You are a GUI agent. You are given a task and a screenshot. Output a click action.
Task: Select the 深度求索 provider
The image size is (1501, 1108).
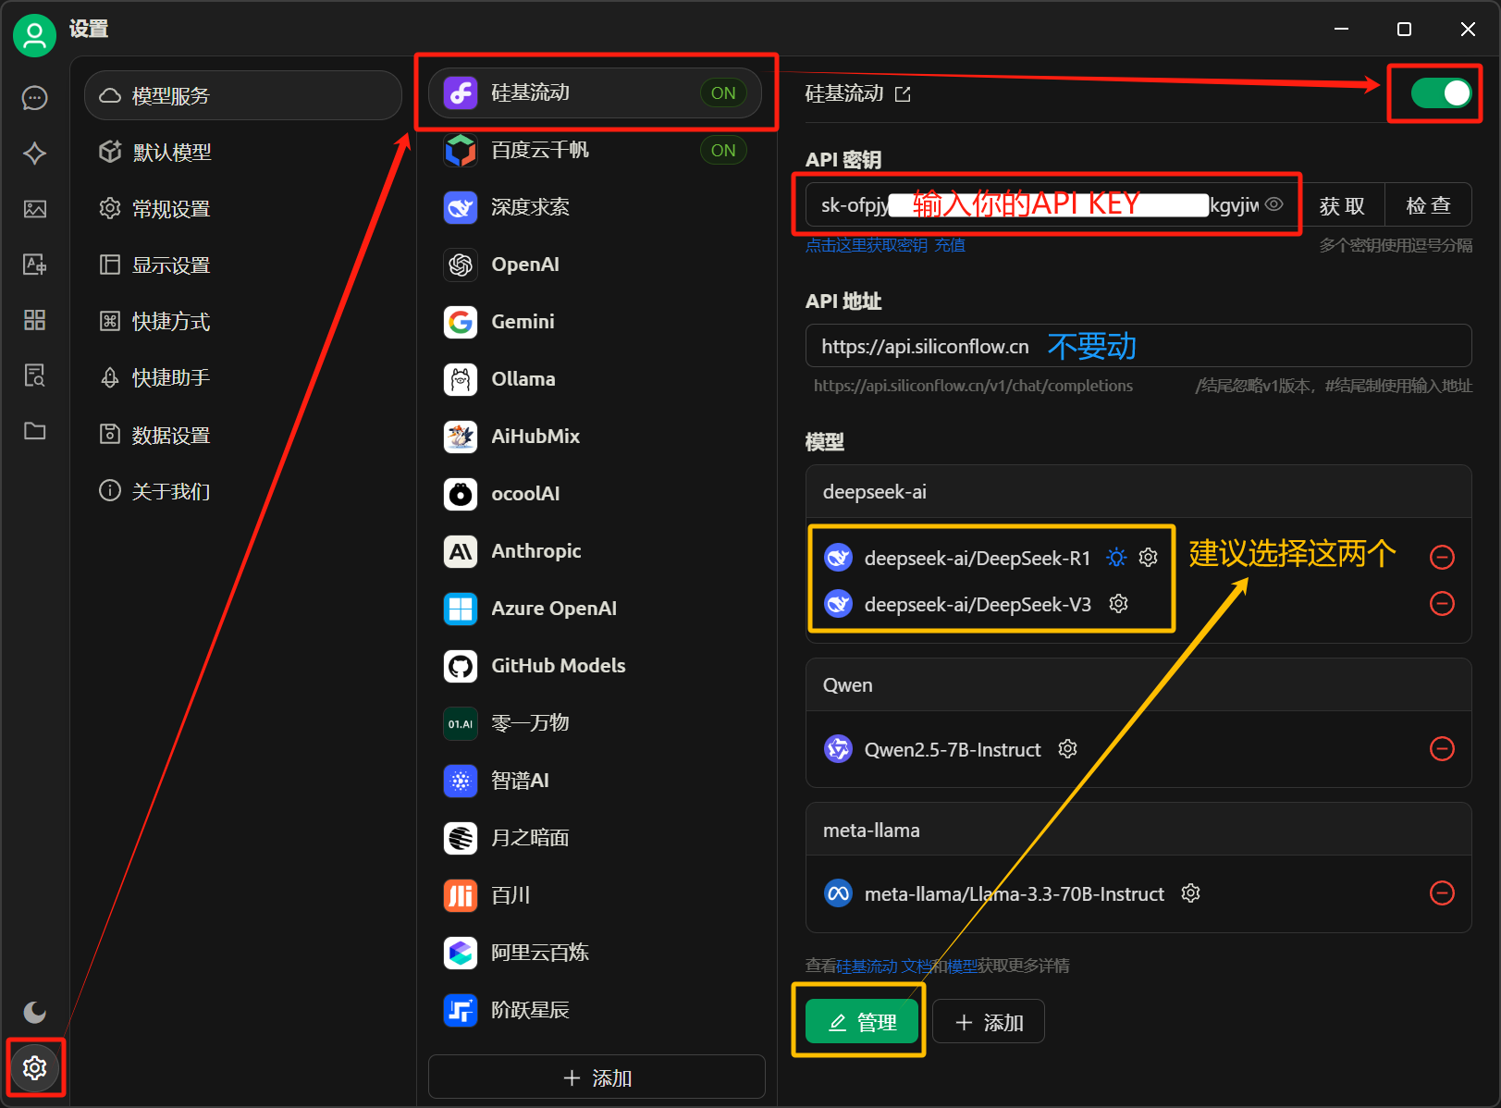(595, 207)
